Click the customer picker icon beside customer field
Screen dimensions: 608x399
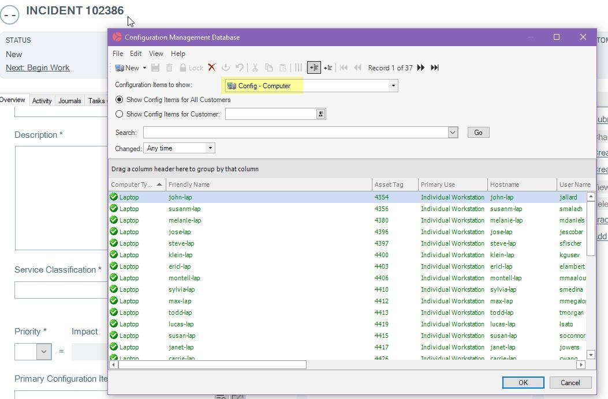coord(320,114)
